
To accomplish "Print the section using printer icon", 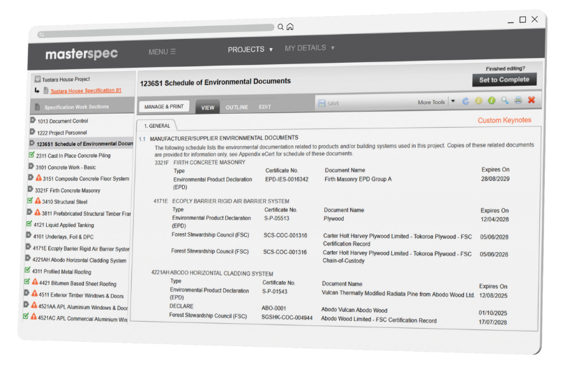I will click(518, 100).
